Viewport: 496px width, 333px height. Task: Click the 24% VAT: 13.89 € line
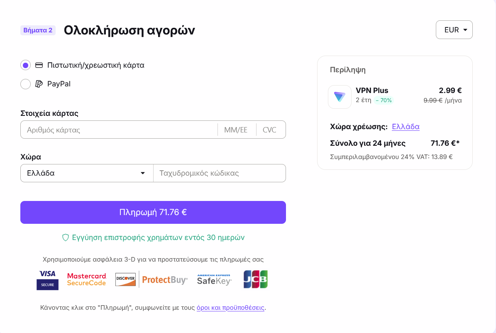(x=391, y=157)
